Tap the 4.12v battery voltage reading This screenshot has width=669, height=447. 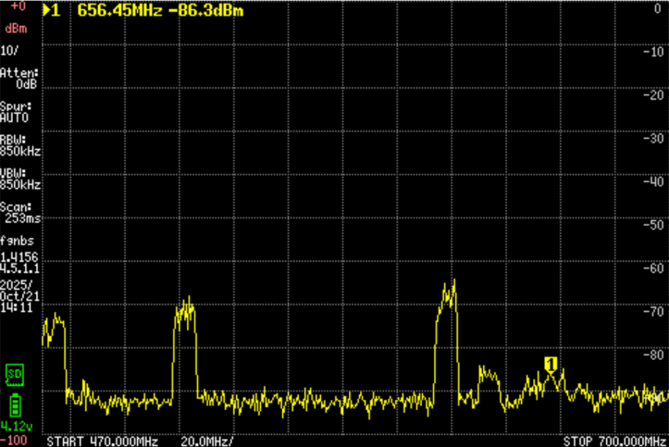[x=14, y=426]
